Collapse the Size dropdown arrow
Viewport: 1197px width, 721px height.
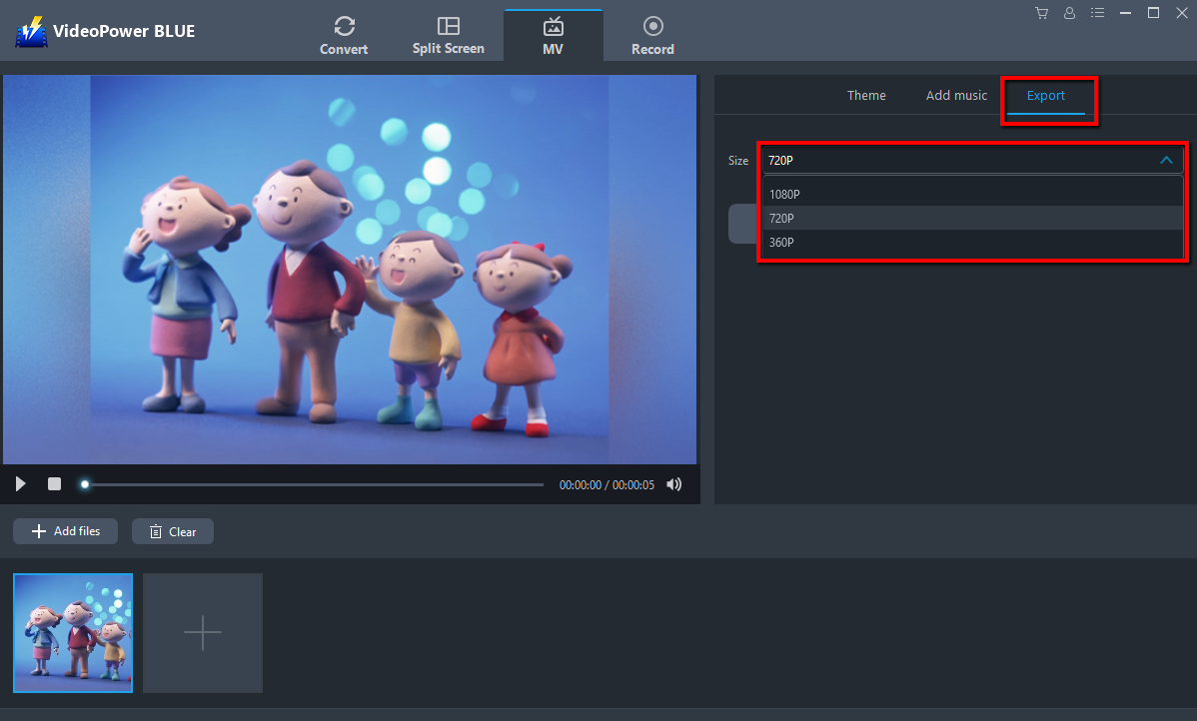1165,160
